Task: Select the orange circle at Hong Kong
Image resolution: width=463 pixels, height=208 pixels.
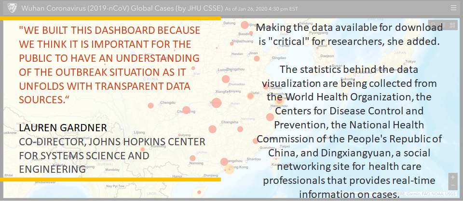Action: click(230, 169)
